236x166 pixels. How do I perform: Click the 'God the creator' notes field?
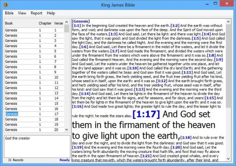pos(37,146)
